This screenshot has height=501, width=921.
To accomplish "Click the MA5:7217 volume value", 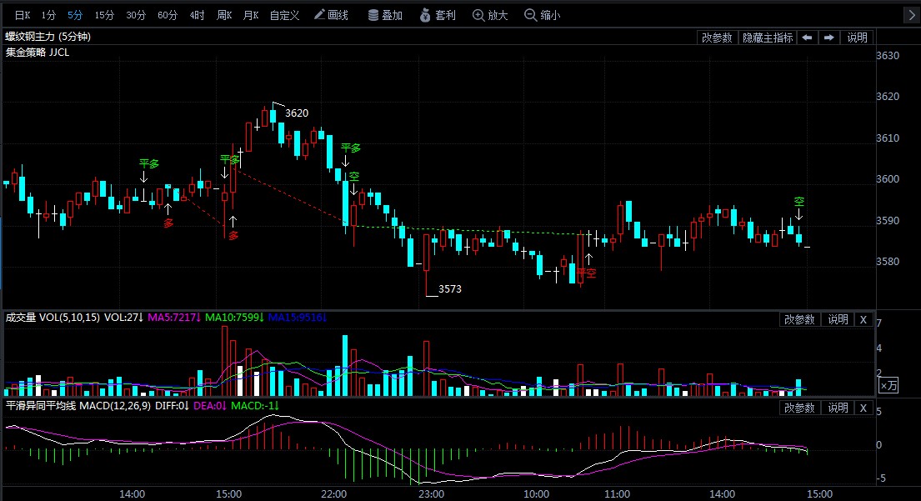I will click(x=174, y=318).
